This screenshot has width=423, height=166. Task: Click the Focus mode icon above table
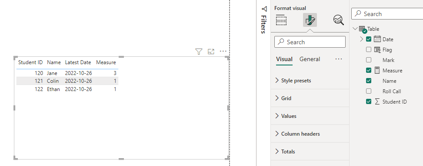click(211, 52)
